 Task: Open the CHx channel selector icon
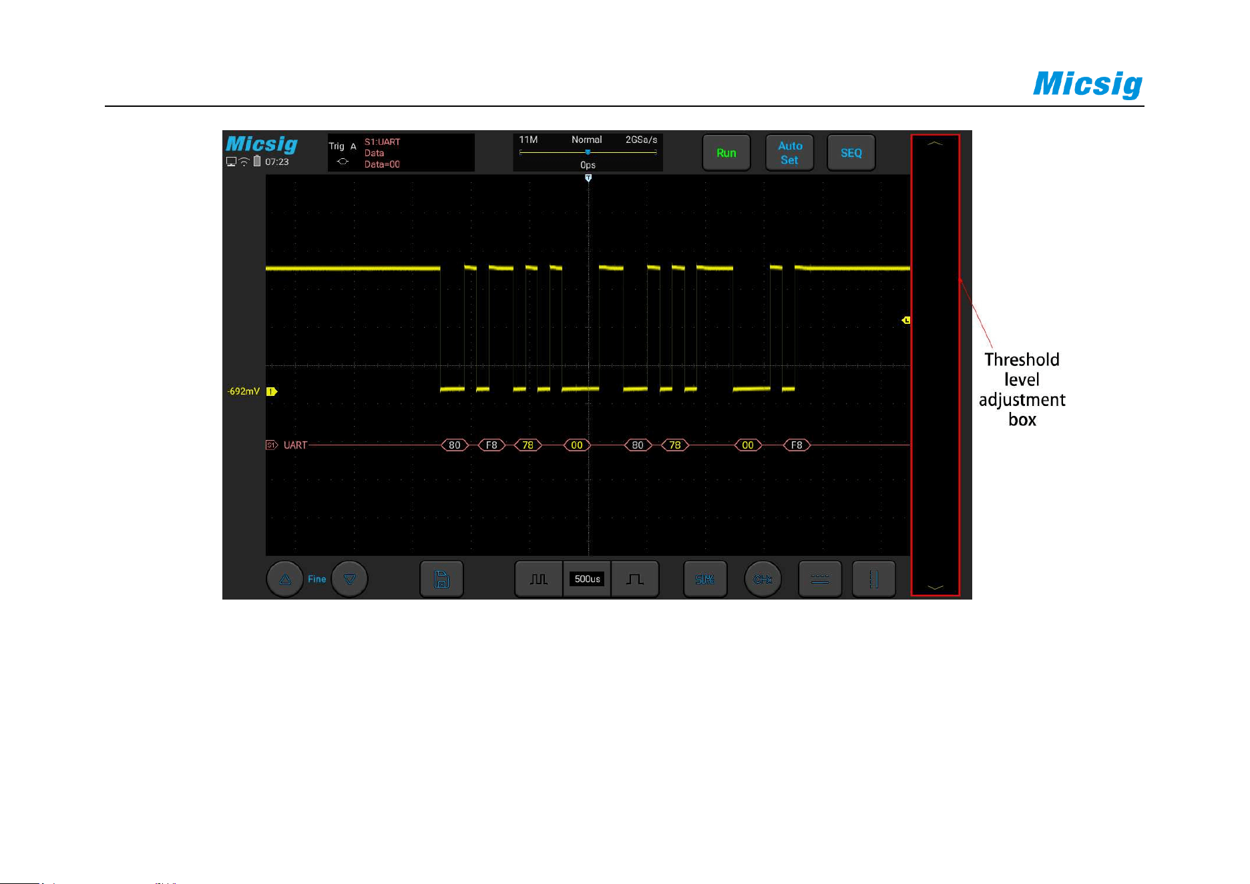[x=763, y=579]
